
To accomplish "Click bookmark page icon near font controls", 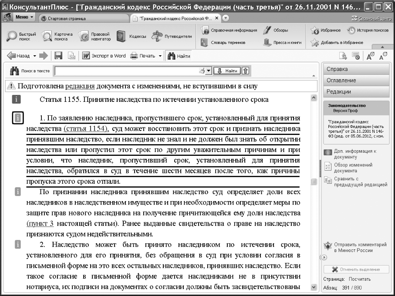I will [343, 56].
